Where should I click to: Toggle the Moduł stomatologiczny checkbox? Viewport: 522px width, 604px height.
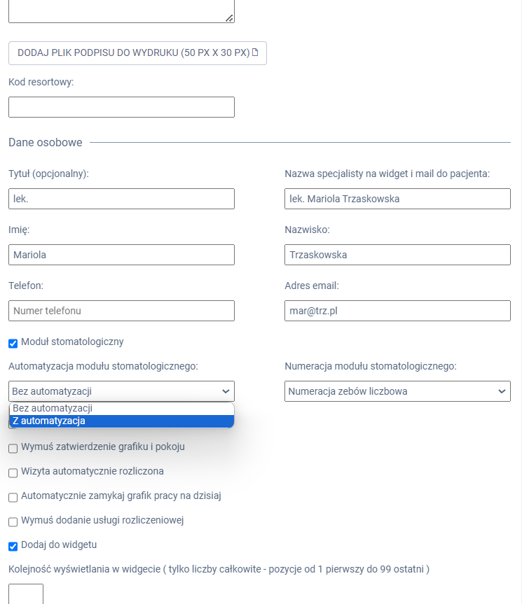13,343
